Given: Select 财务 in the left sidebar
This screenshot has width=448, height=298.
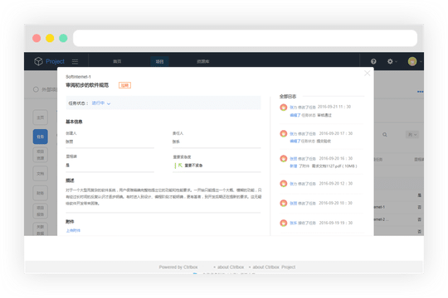Looking at the screenshot, I should point(41,193).
